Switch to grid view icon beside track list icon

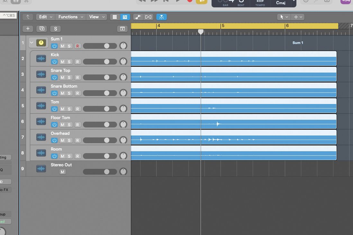115,17
